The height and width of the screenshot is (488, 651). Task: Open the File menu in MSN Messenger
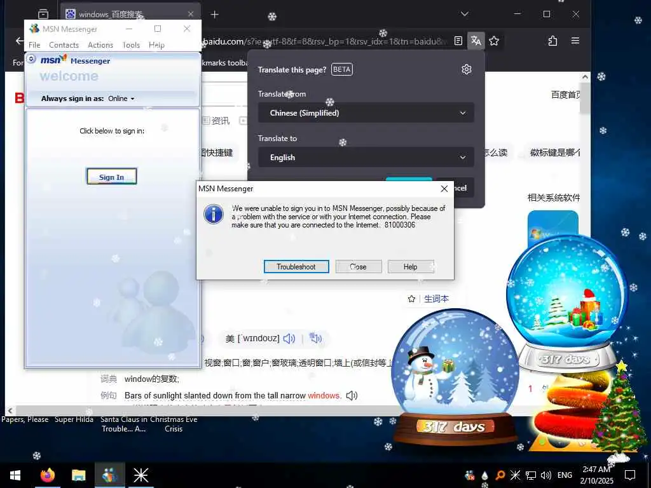[x=34, y=45]
